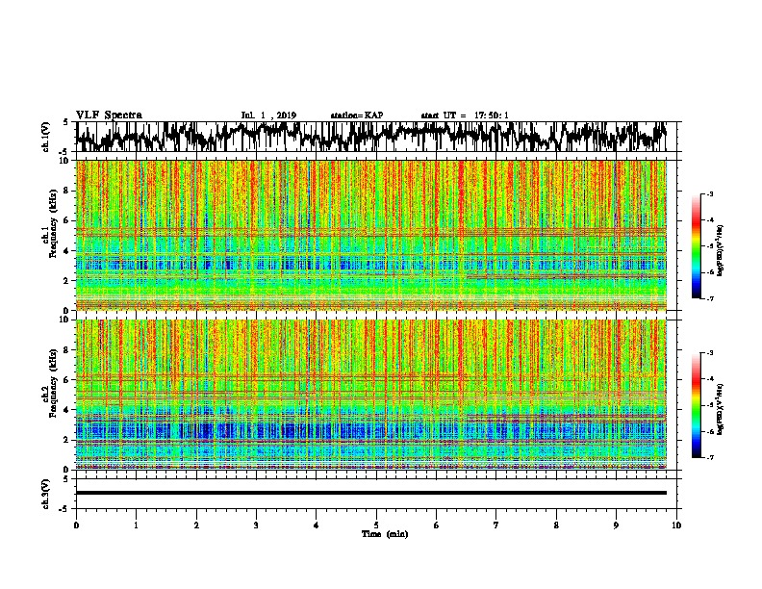Click the flat black ch.3(V) signal line
Image resolution: width=762 pixels, height=589 pixels.
371,493
